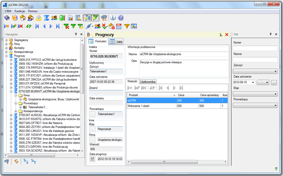
Task: Open the blue plug connector dropdown arrow
Action: pyautogui.click(x=92, y=27)
